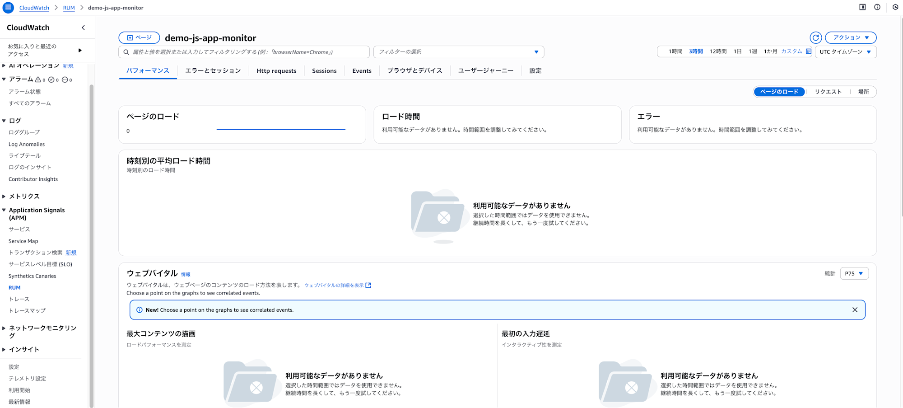Viewport: 903px width, 408px height.
Task: Open Contributor Insights in the sidebar
Action: pos(33,179)
